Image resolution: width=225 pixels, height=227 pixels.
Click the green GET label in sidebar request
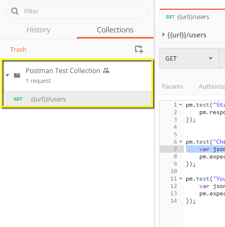[x=18, y=99]
